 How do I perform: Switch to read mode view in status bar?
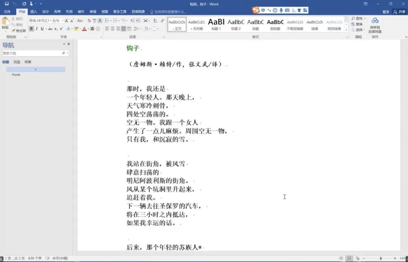(341, 258)
